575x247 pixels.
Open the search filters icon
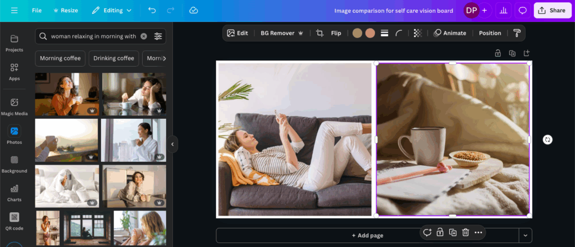point(158,36)
